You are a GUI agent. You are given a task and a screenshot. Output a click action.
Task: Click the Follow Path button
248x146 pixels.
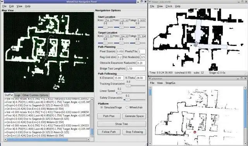coord(109,132)
